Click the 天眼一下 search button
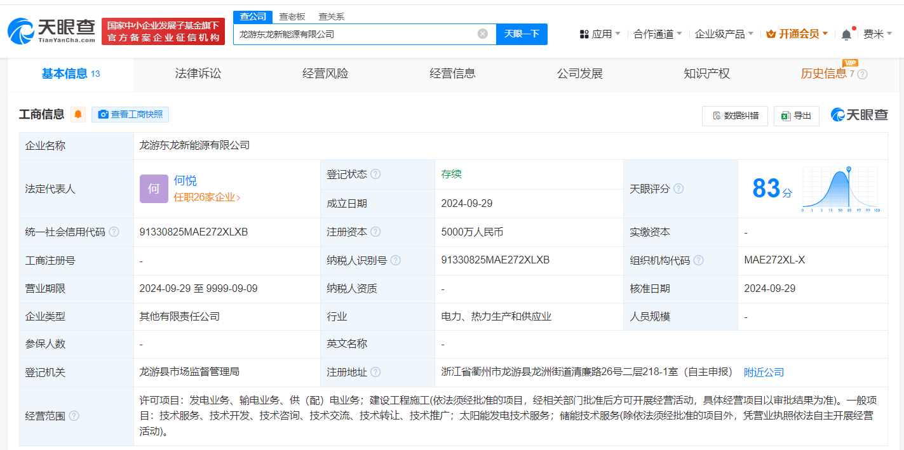The width and height of the screenshot is (904, 450). pyautogui.click(x=522, y=34)
